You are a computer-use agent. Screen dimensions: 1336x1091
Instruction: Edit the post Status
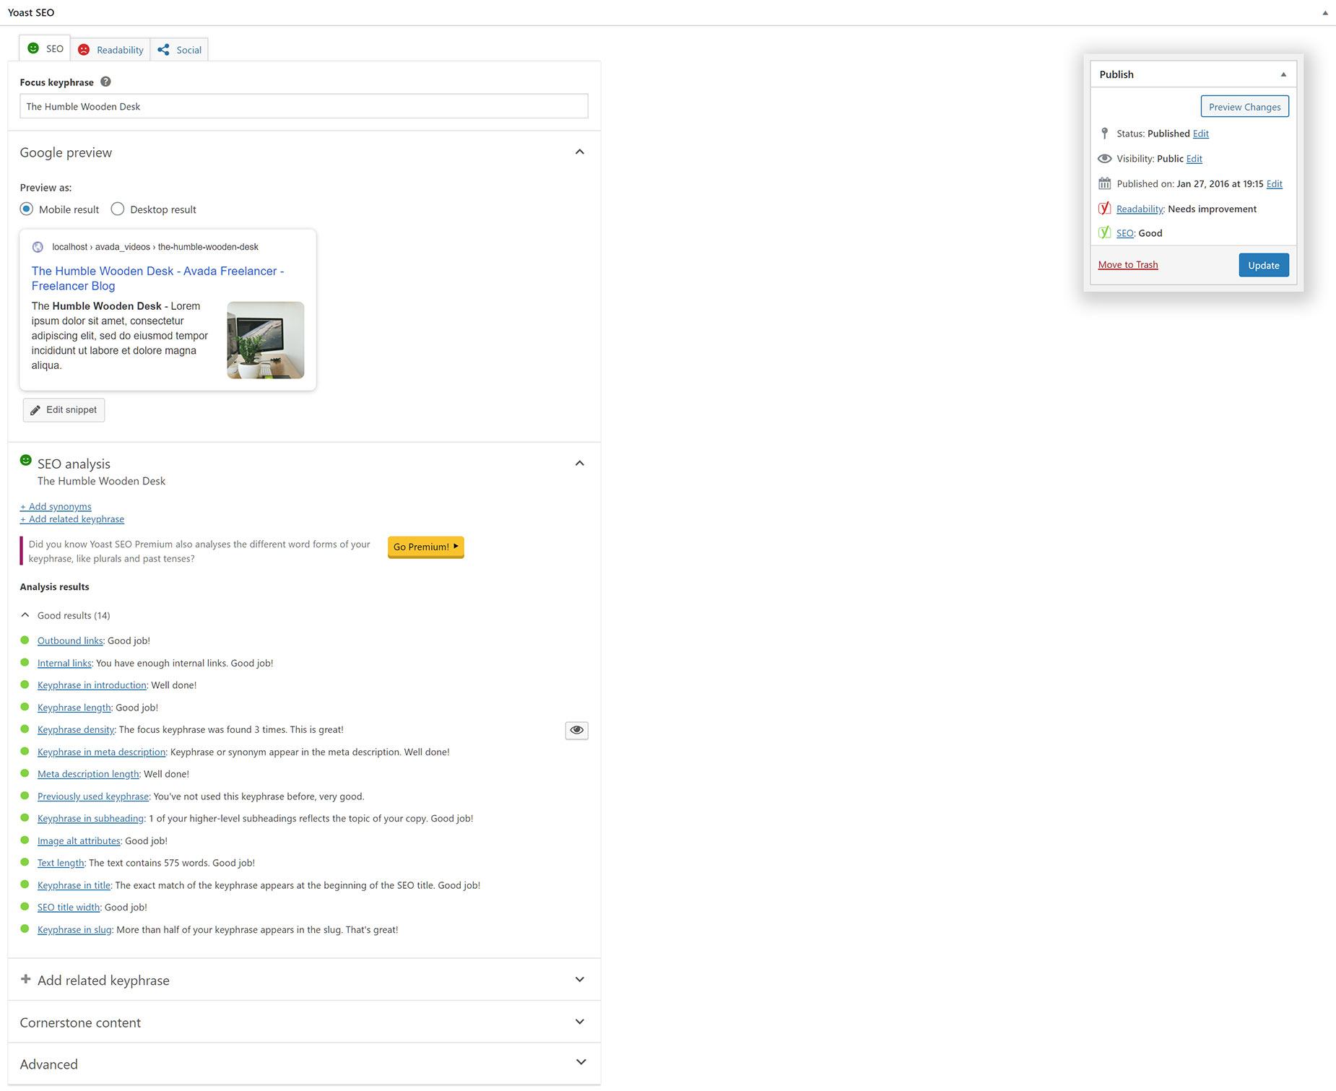1201,134
